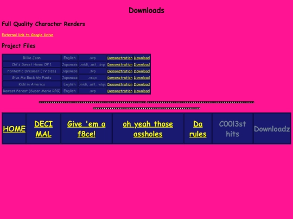Screen dimensions: 293x219
Task: Open the Give 'em a f8ce! page
Action: click(86, 129)
